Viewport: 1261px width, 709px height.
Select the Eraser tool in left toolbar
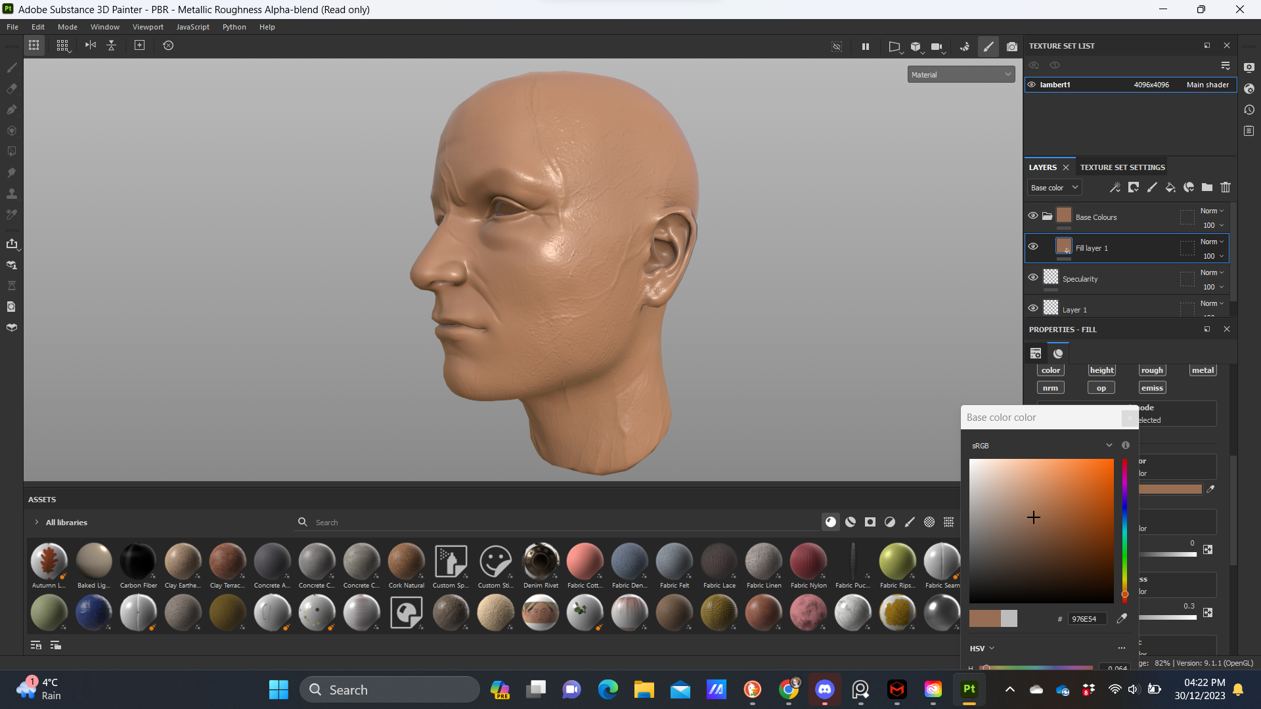[11, 89]
